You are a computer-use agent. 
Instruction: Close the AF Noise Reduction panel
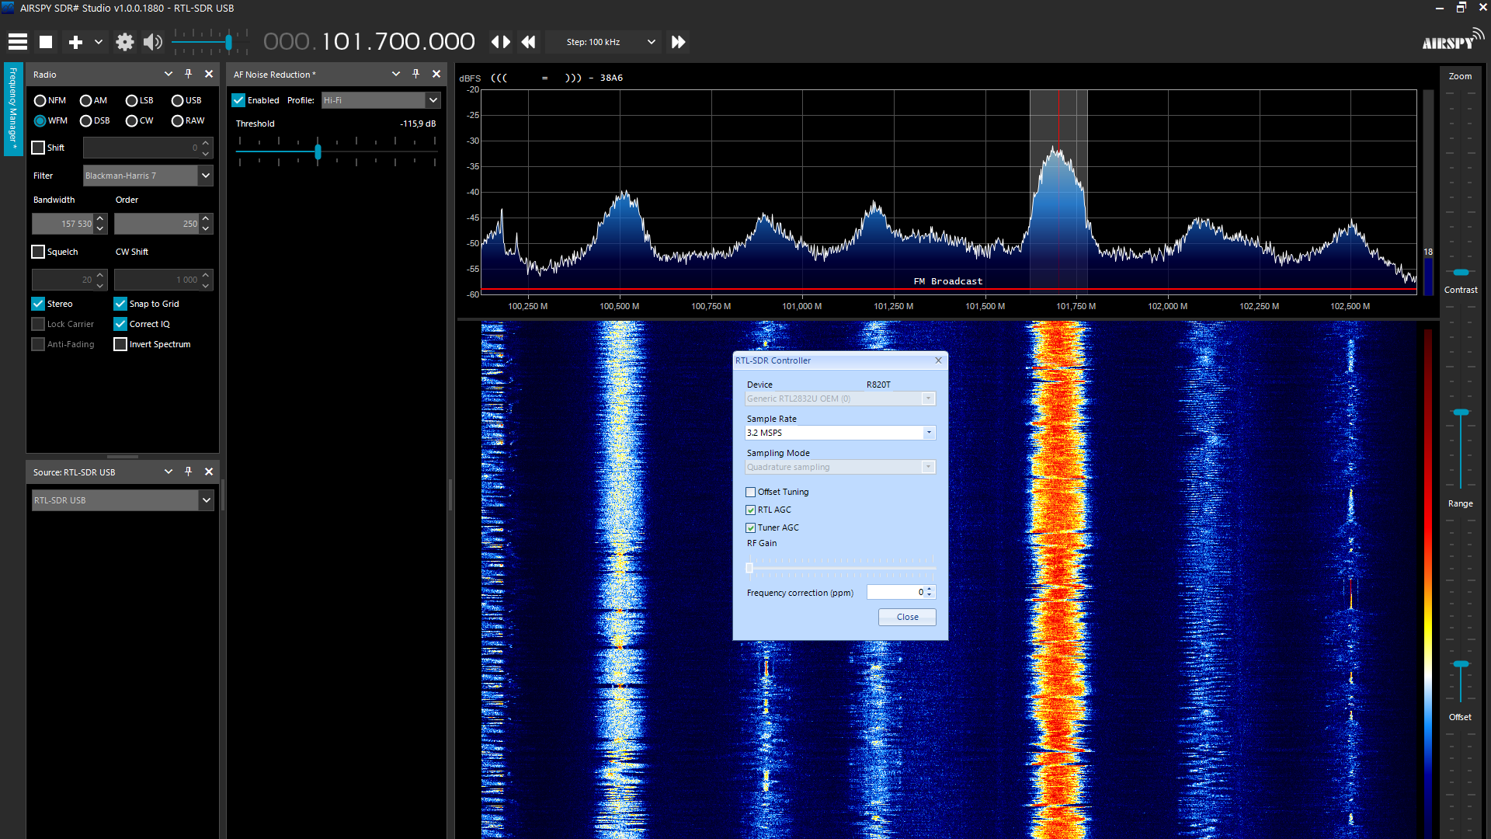coord(436,74)
